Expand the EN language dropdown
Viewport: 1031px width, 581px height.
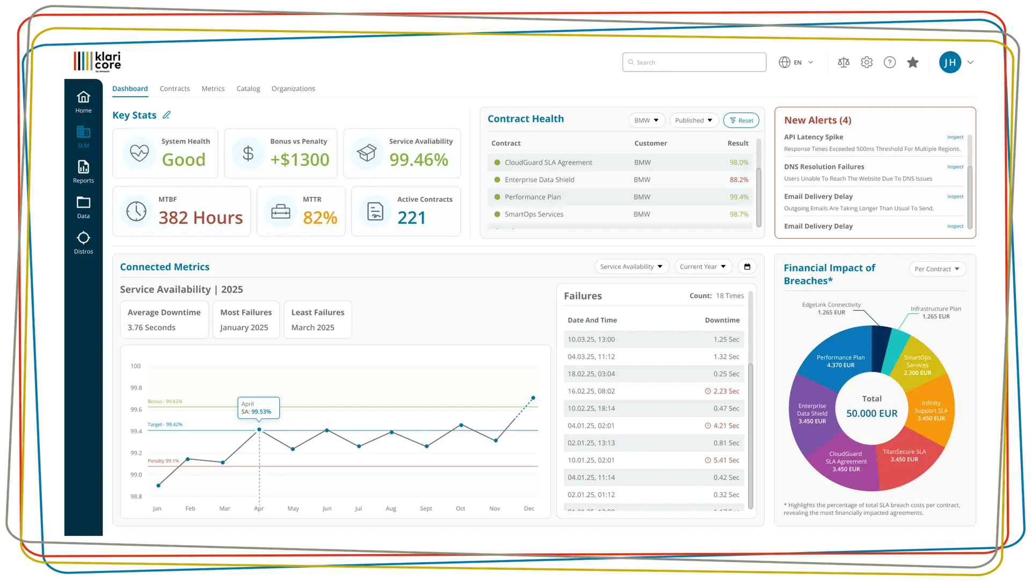tap(810, 62)
